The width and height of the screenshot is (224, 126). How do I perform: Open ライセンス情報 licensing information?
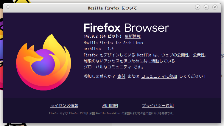[x=64, y=105]
